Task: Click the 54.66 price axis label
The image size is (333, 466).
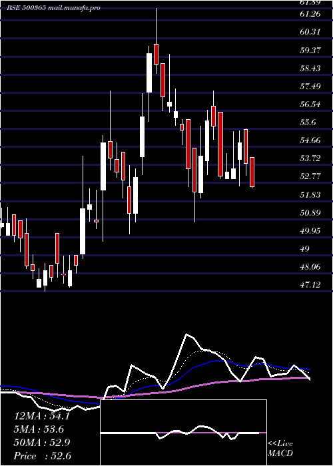Action: pos(310,140)
